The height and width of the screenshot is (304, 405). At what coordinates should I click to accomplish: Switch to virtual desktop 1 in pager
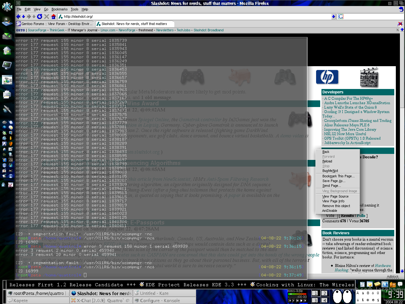[315, 293]
